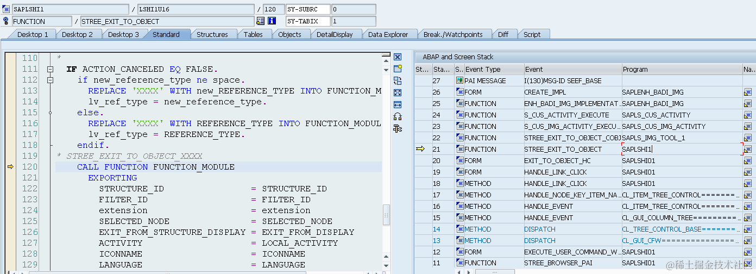Click the gear icon beside FUNCTION field
Image resolution: width=756 pixels, height=274 pixels.
(x=7, y=21)
